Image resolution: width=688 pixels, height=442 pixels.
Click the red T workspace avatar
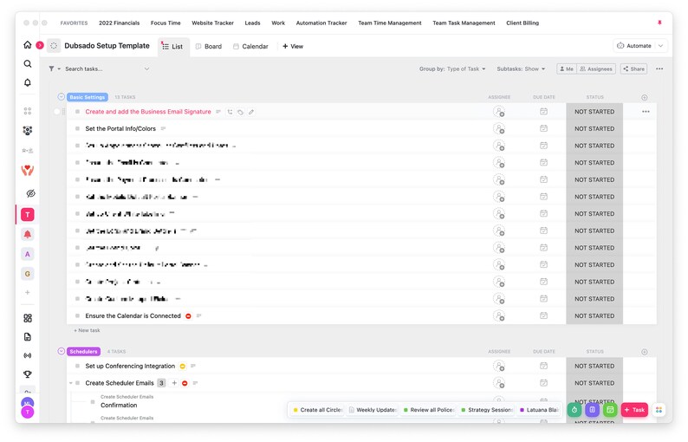click(x=27, y=215)
